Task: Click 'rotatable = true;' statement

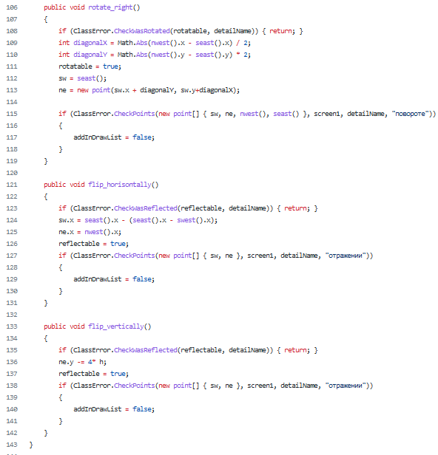Action: 90,66
